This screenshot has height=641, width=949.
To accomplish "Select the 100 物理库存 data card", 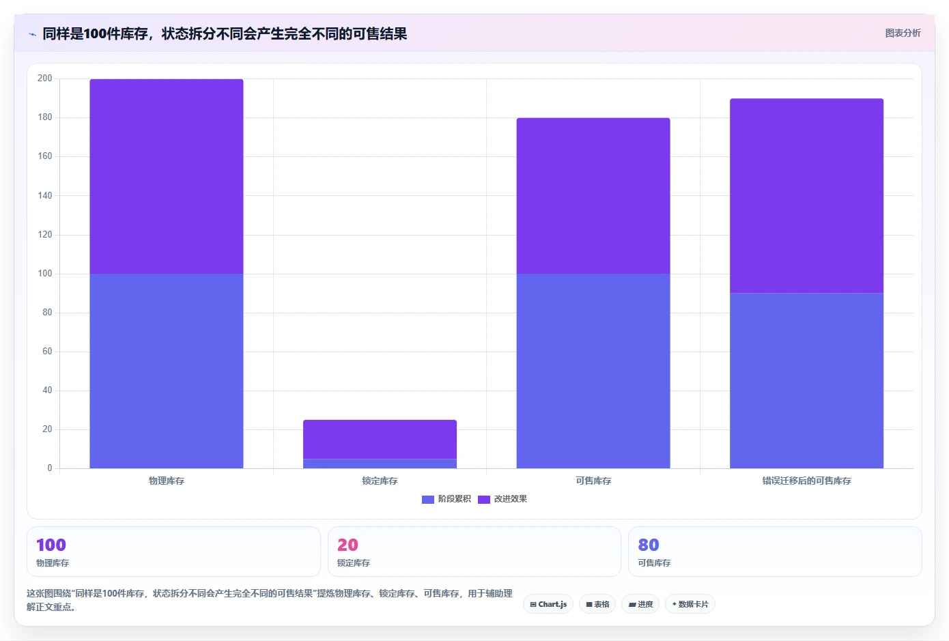I will [173, 552].
